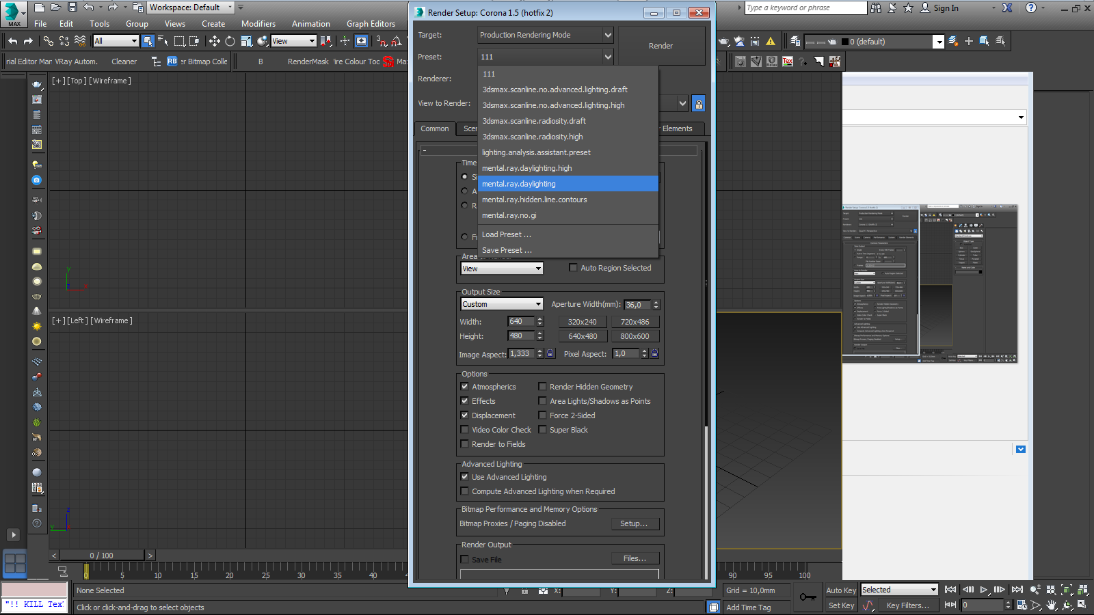1094x615 pixels.
Task: Open the key mode Selected dropdown
Action: click(899, 590)
